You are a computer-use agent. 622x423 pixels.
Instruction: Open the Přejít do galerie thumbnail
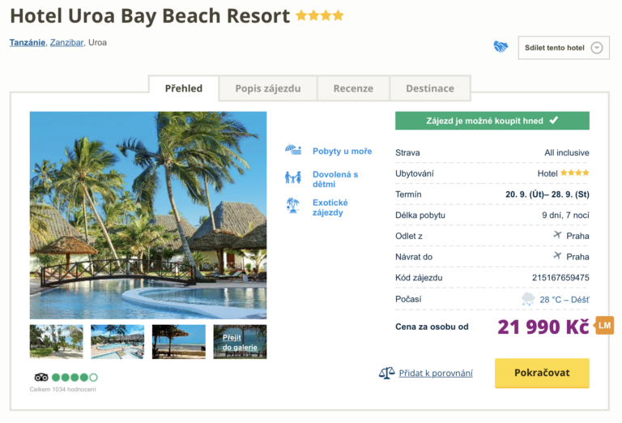[240, 342]
